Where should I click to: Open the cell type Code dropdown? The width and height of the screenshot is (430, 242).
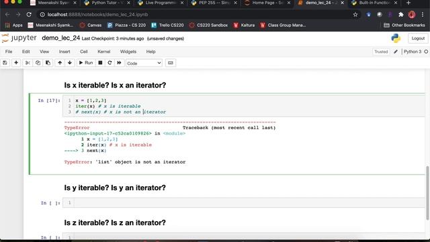pos(144,63)
